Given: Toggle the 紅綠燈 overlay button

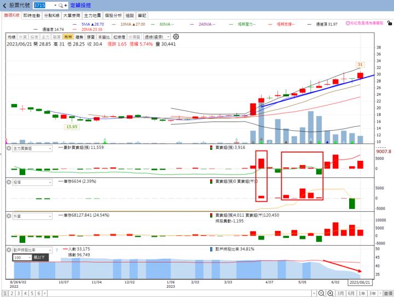Looking at the screenshot, I should [x=119, y=37].
